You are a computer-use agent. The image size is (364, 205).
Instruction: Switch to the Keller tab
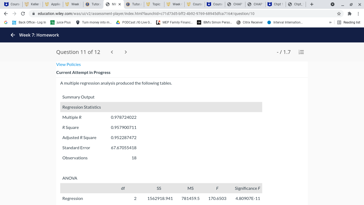pyautogui.click(x=33, y=4)
